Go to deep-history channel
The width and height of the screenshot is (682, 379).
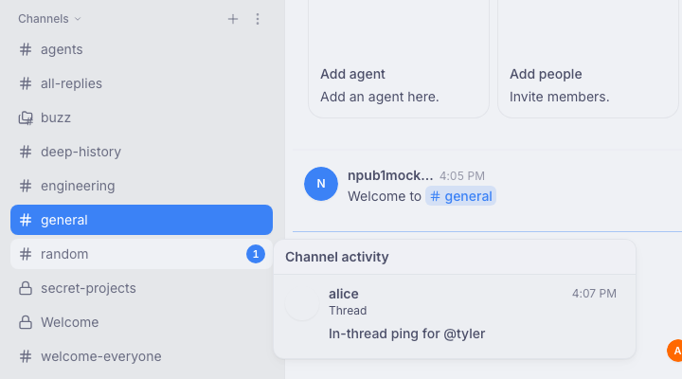pos(141,152)
